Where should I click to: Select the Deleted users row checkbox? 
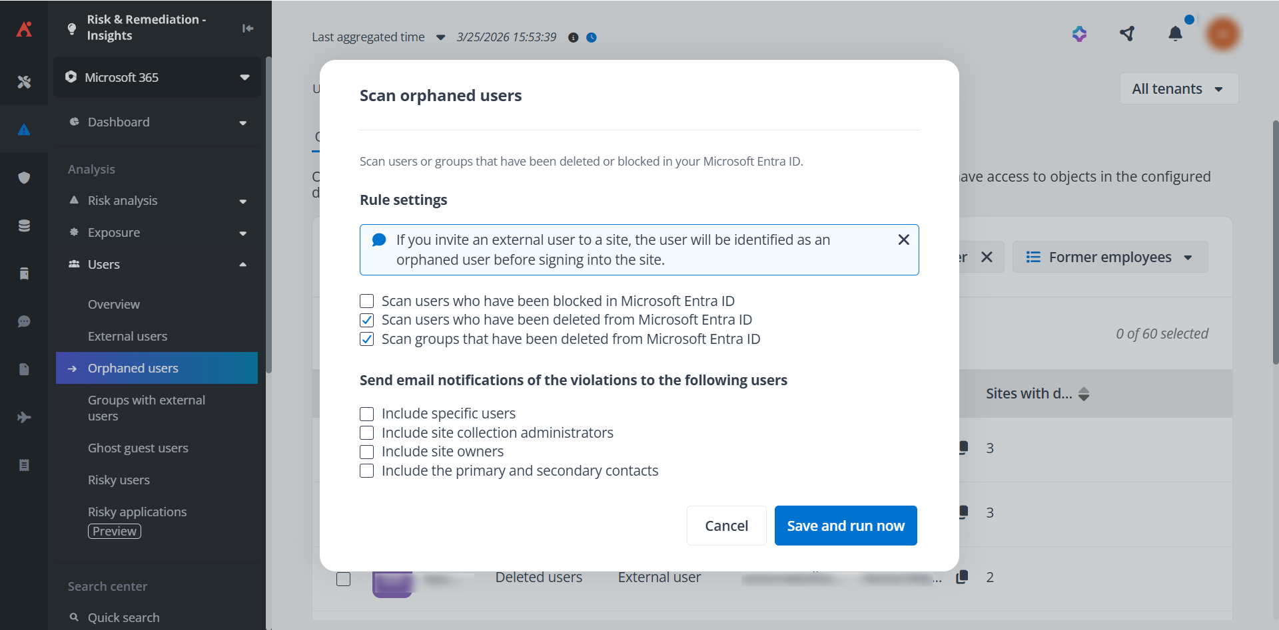[x=344, y=579]
